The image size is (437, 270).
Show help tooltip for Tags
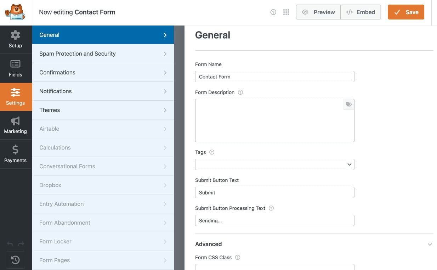pos(212,152)
